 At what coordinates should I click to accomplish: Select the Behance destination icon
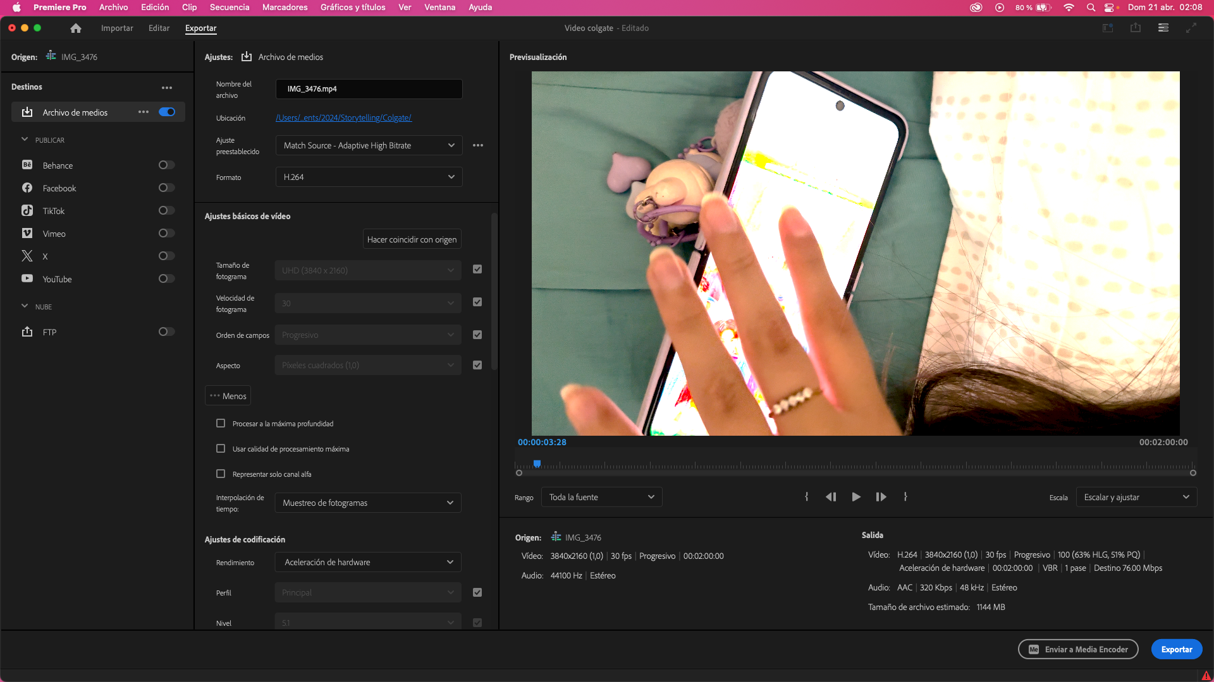point(27,165)
